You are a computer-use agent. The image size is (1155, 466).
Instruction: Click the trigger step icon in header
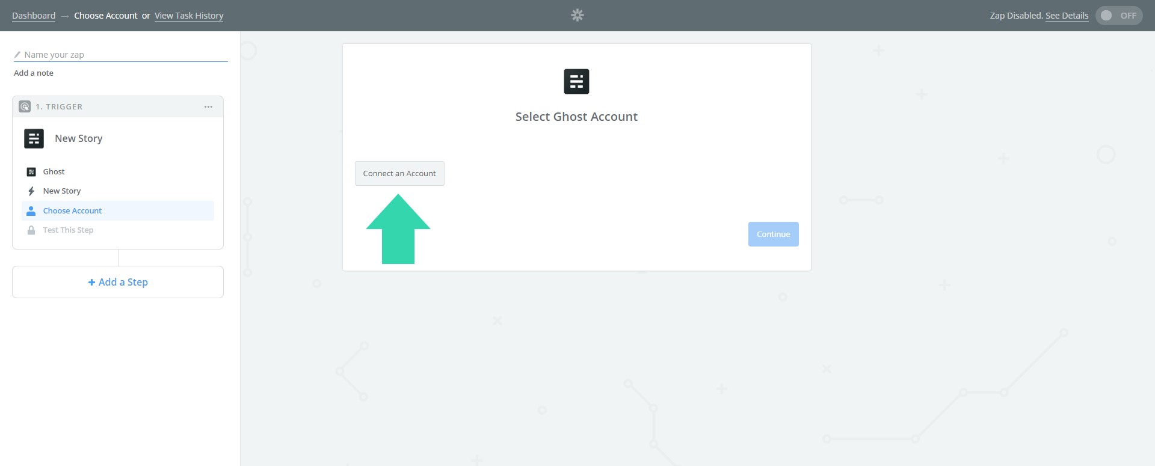(25, 107)
